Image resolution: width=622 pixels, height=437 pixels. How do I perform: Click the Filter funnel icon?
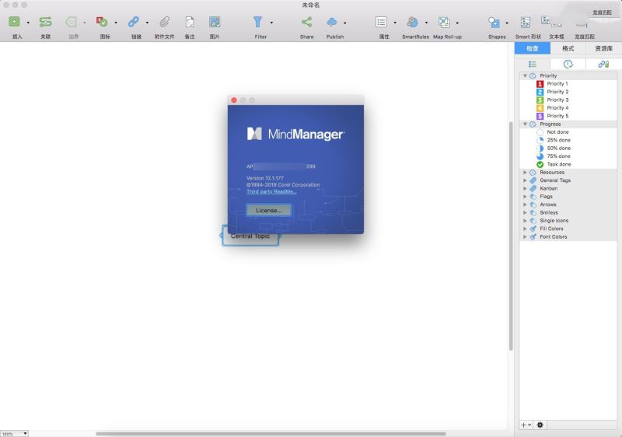(x=258, y=22)
